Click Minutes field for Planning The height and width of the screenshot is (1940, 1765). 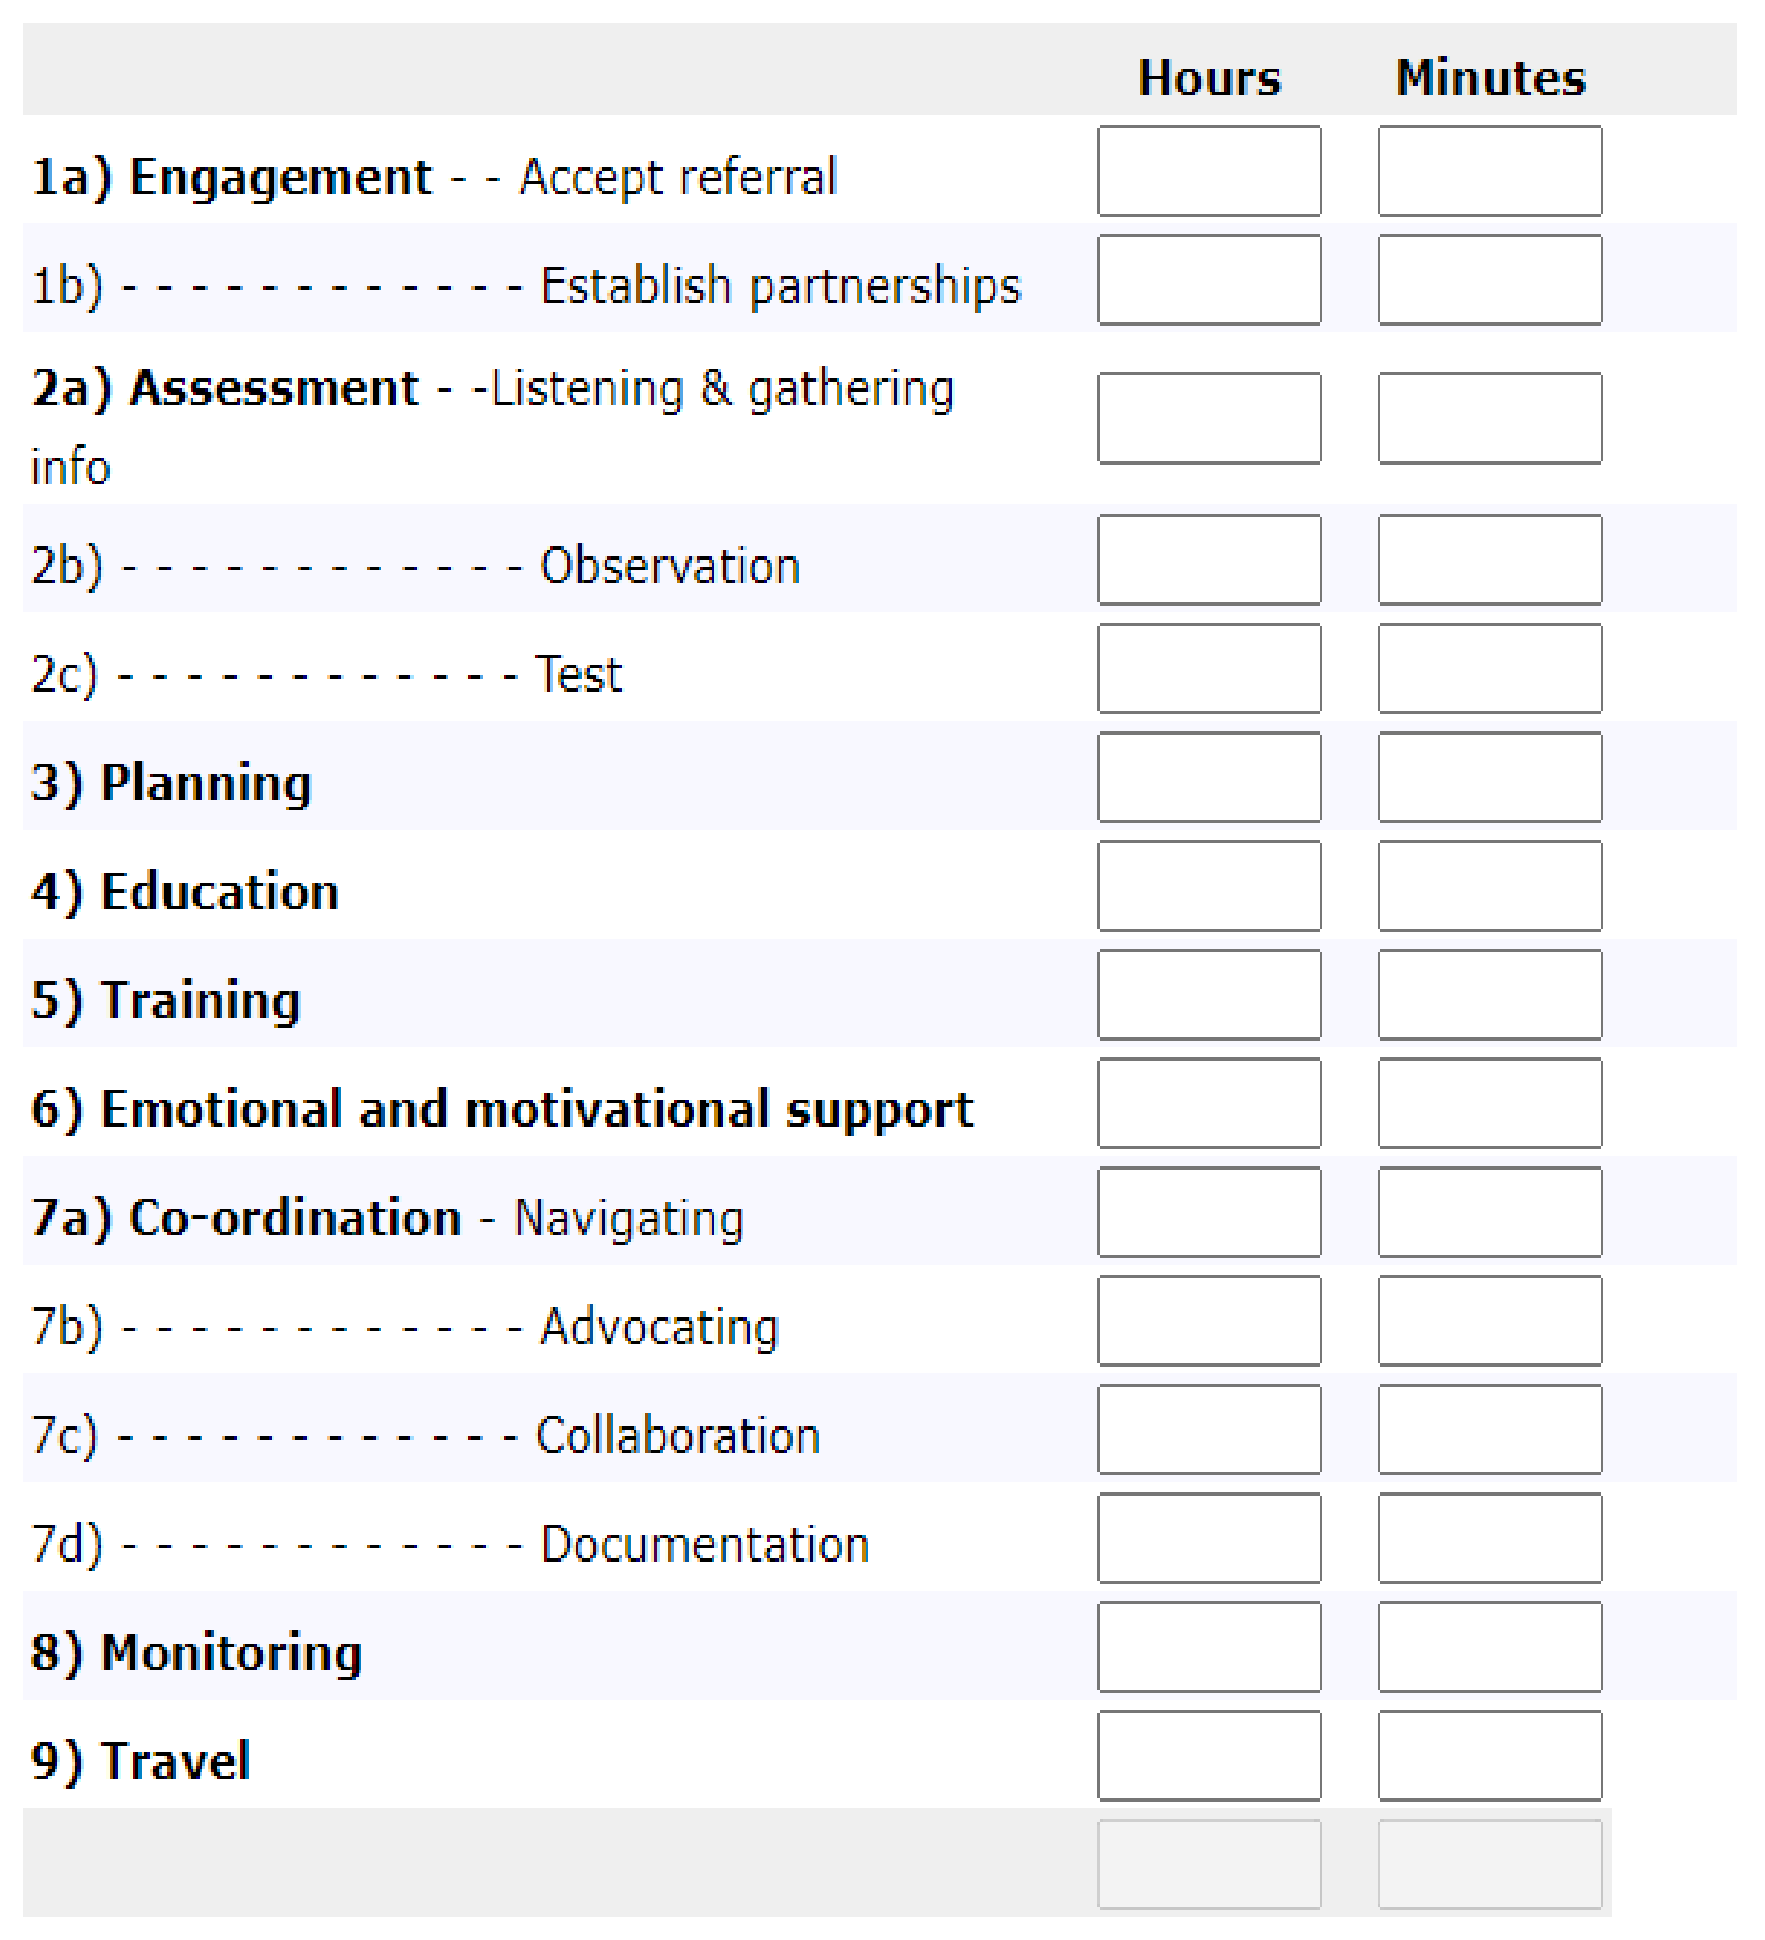[x=1490, y=777]
